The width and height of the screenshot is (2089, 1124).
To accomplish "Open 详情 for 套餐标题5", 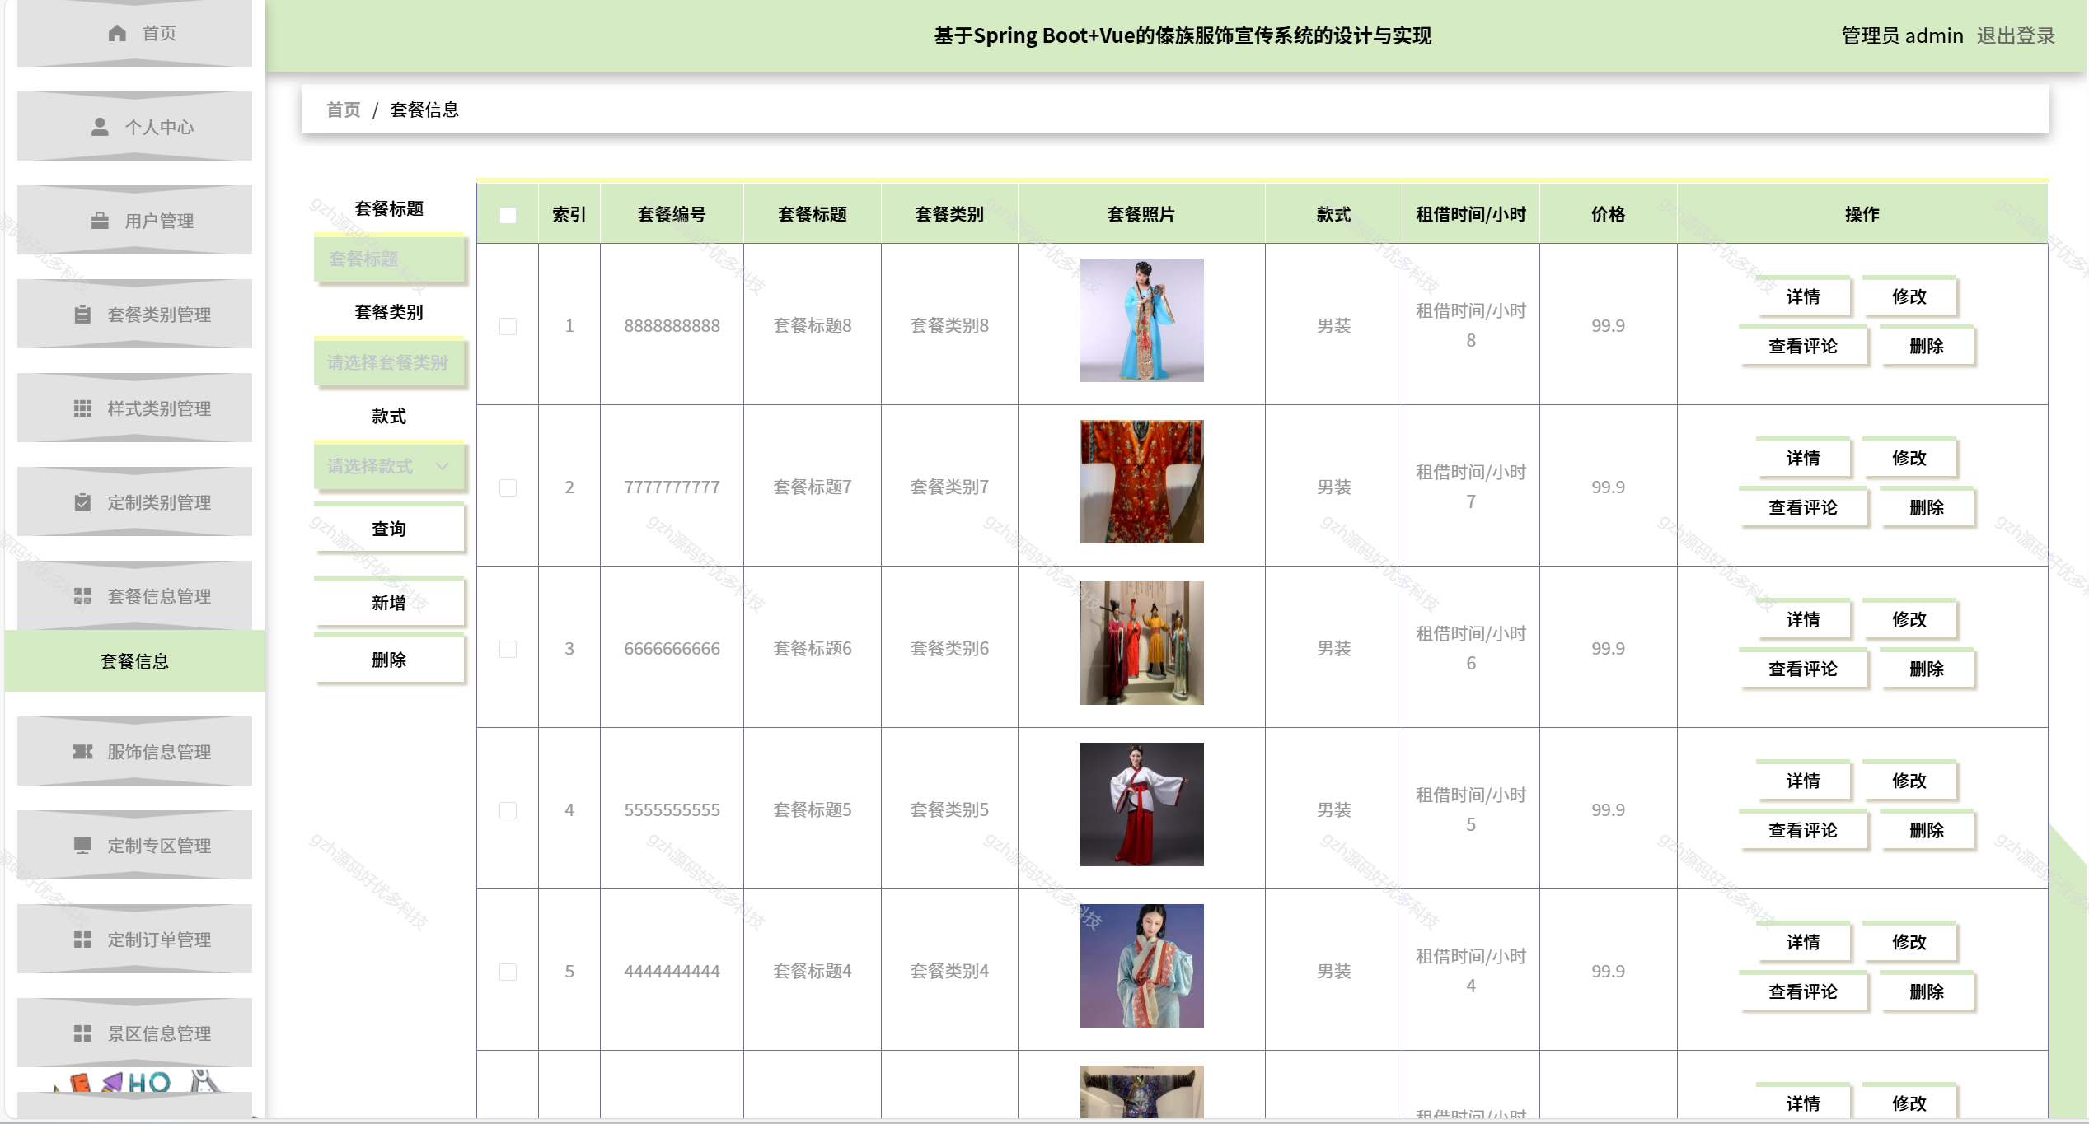I will pos(1803,780).
